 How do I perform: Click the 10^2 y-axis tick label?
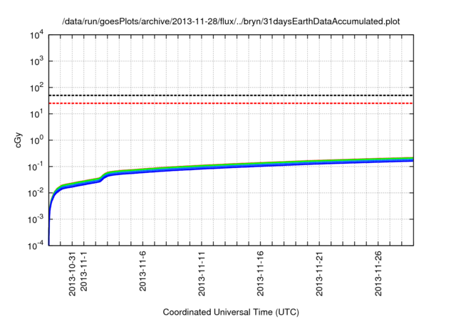click(x=37, y=88)
